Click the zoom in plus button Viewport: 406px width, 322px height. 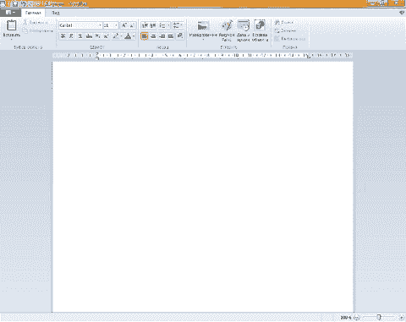401,318
